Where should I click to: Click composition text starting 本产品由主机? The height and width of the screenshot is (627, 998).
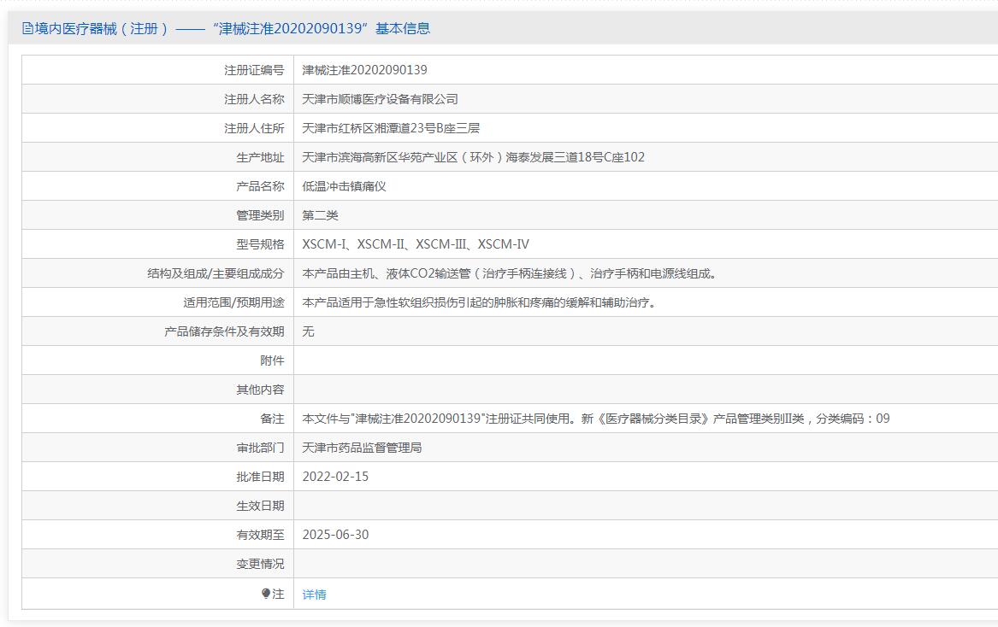click(x=511, y=273)
